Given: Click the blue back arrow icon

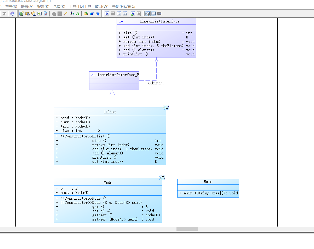Looking at the screenshot, I should point(92,14).
